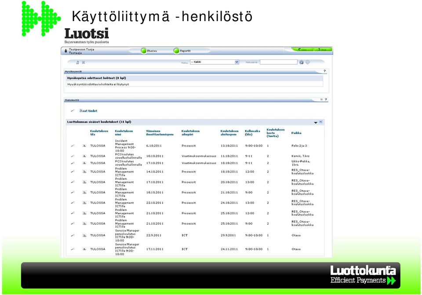The height and width of the screenshot is (295, 422).
Task: Open help for the Hyväksynnät panel
Action: point(324,71)
